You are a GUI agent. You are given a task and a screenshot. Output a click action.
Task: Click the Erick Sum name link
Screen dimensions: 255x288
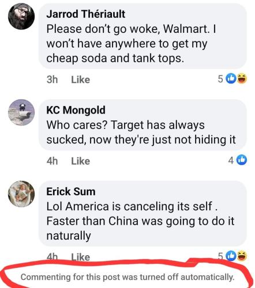click(71, 192)
